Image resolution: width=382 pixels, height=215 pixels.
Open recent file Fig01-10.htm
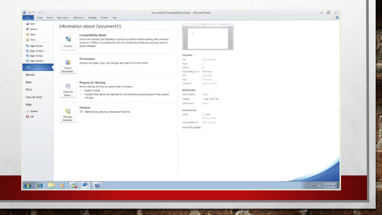click(34, 46)
